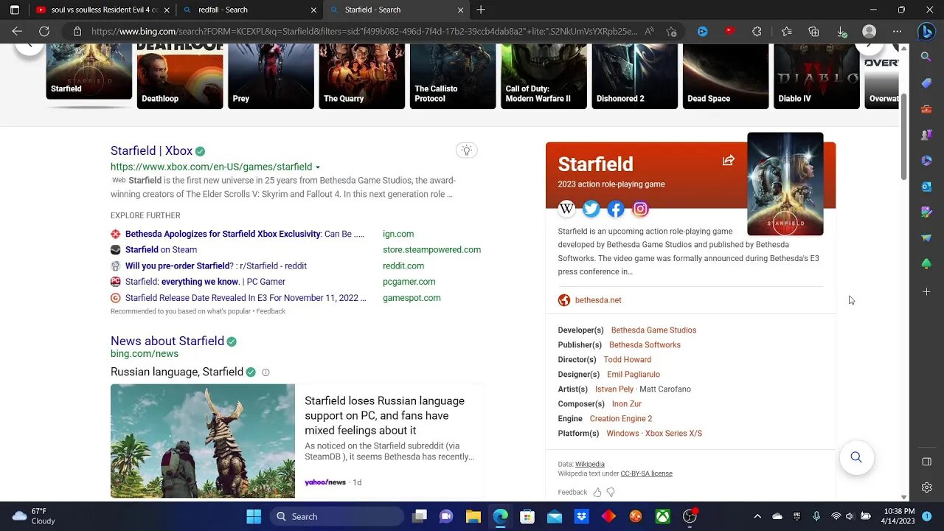Open Edge Settings and more menu
The image size is (944, 531).
[x=897, y=32]
